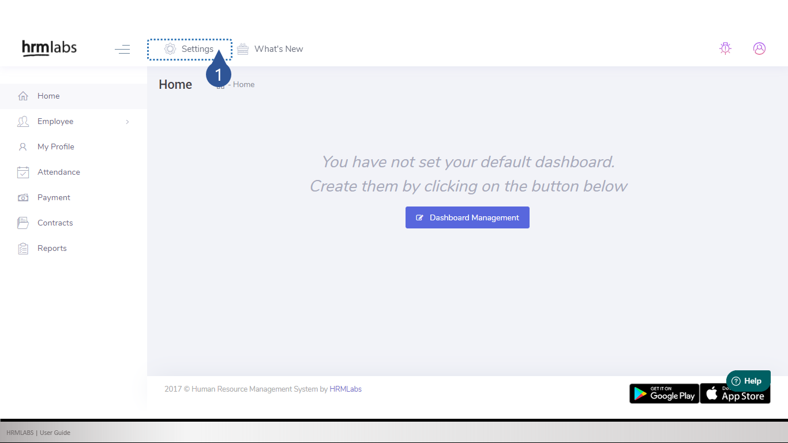Open the What's New menu item
This screenshot has height=443, width=788.
(271, 49)
